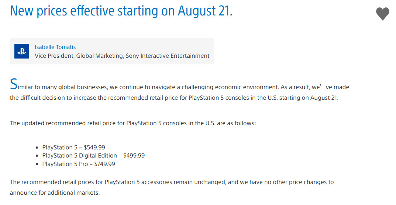Click the $749.99 price text
Screen dimensions: 396x205
pyautogui.click(x=104, y=164)
